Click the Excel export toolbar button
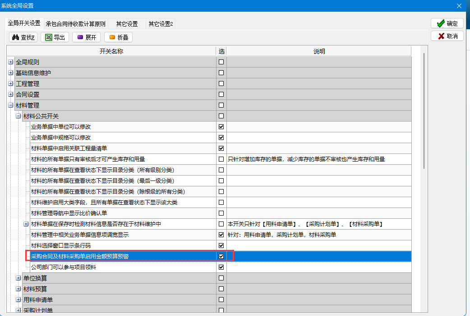The image size is (470, 316). [55, 37]
